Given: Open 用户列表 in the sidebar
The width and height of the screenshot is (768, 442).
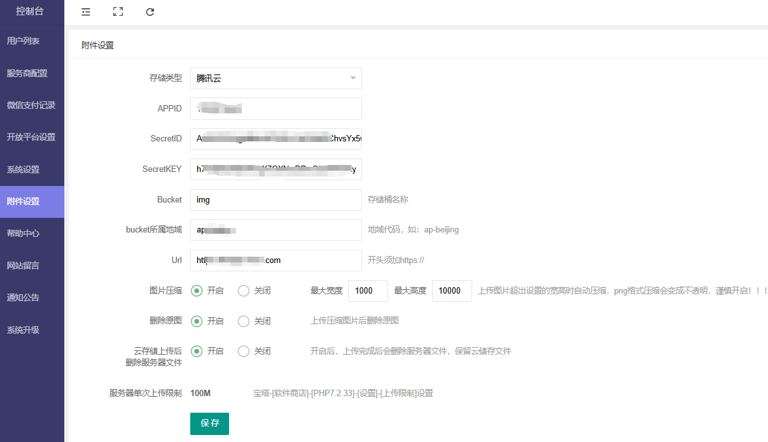Looking at the screenshot, I should pyautogui.click(x=32, y=41).
